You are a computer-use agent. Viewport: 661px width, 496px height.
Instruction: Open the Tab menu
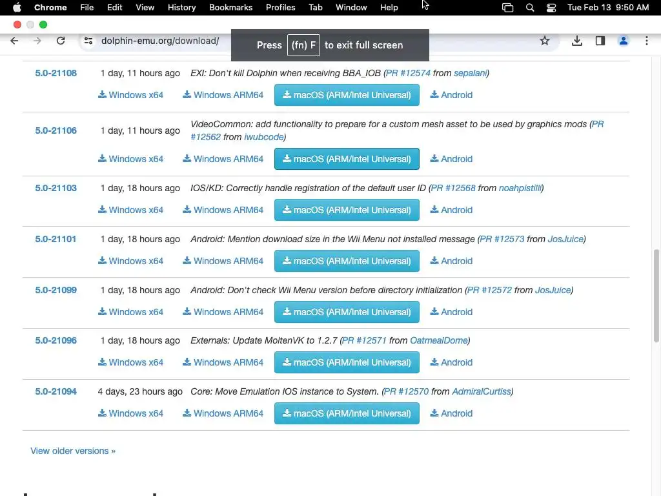pyautogui.click(x=315, y=8)
